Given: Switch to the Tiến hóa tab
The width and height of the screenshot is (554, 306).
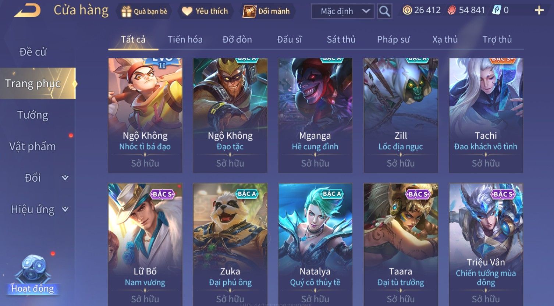Looking at the screenshot, I should coord(185,39).
